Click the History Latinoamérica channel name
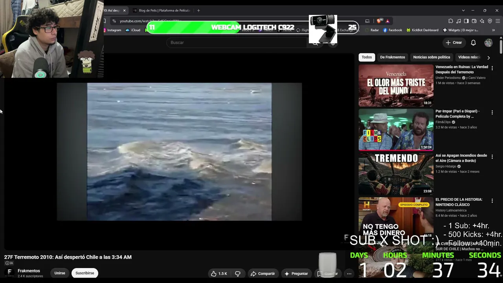Image resolution: width=503 pixels, height=283 pixels. tap(450, 210)
